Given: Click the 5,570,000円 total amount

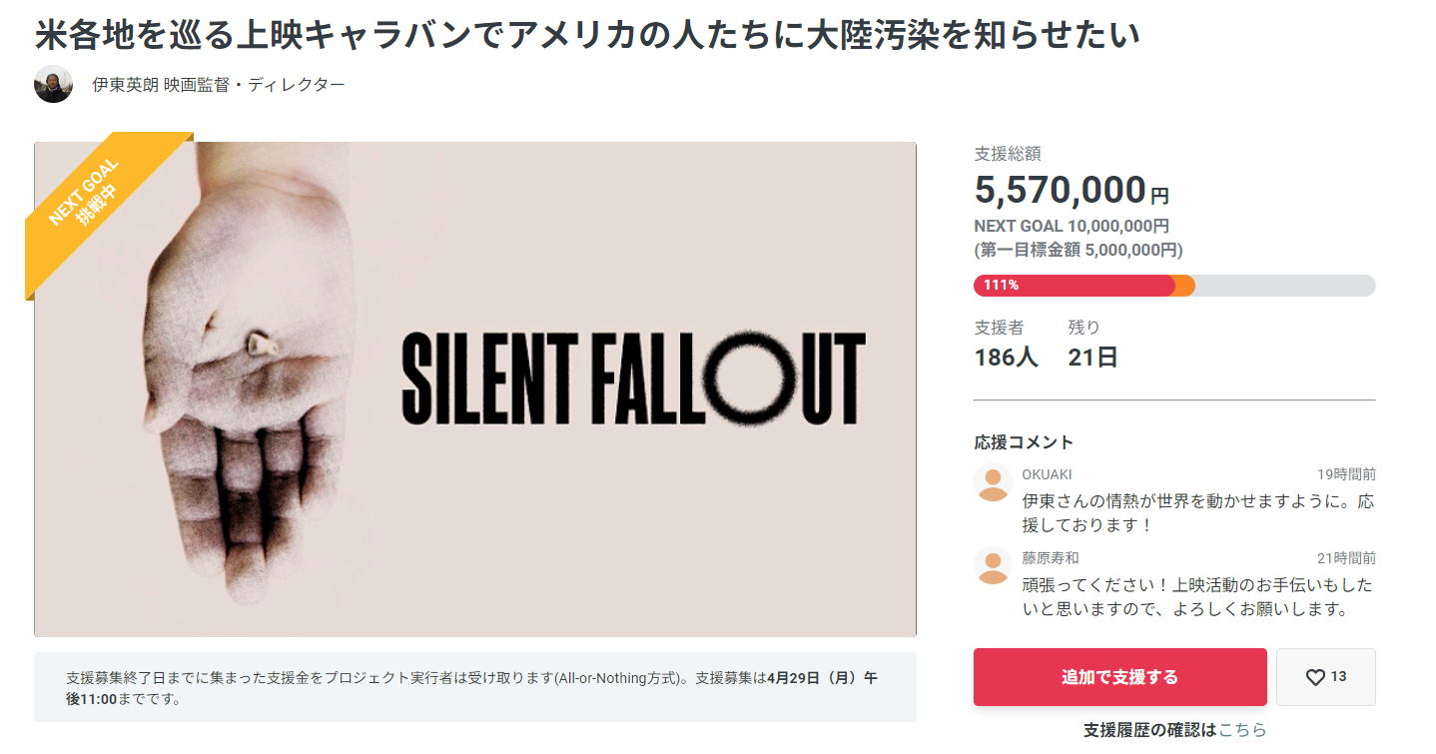Looking at the screenshot, I should point(1072,190).
